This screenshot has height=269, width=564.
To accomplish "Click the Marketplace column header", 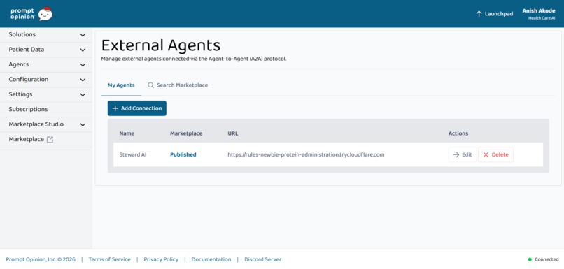I will (x=186, y=133).
